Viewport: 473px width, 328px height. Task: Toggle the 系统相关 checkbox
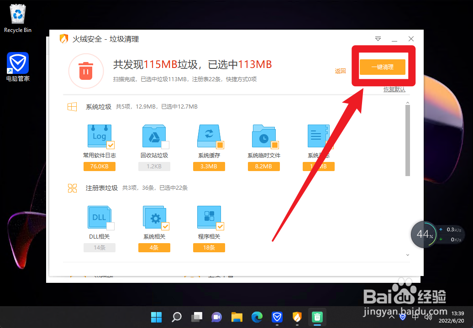[165, 226]
